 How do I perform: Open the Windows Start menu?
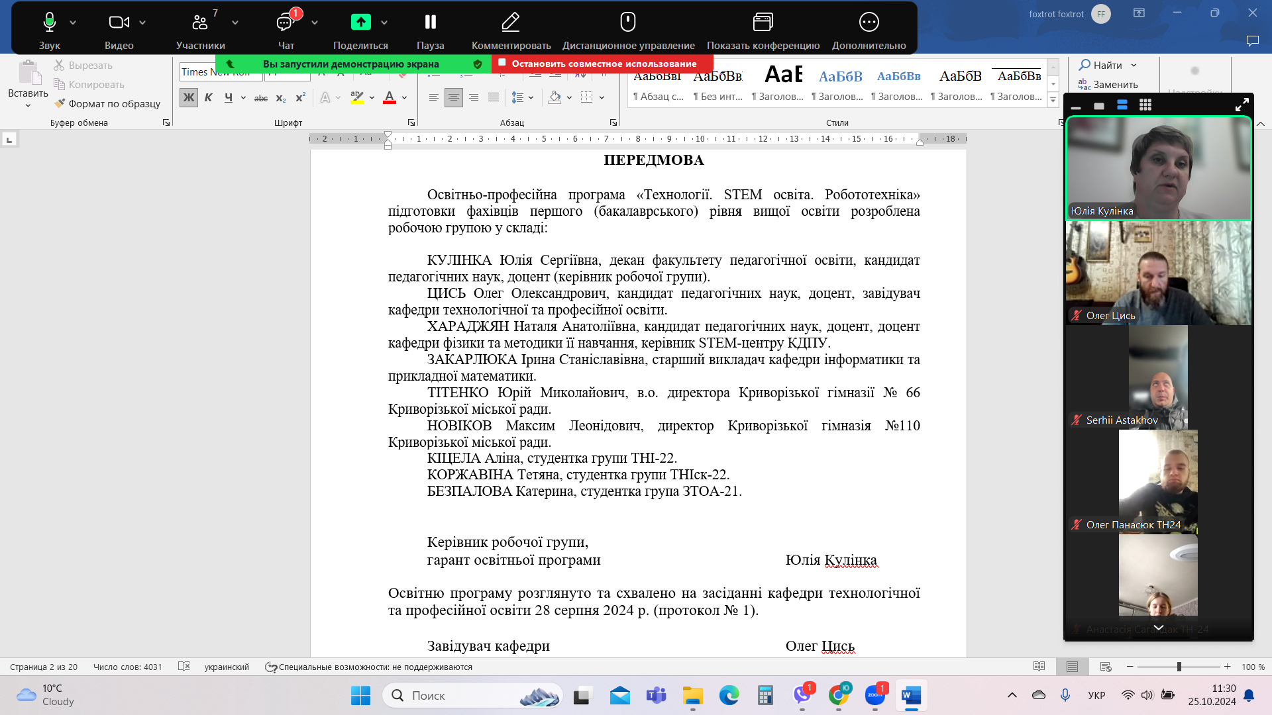click(360, 696)
